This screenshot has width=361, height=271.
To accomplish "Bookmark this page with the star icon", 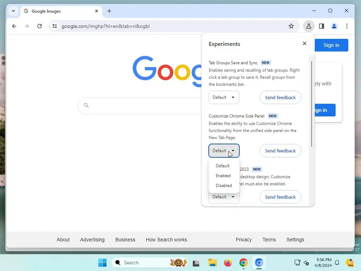I will (291, 26).
